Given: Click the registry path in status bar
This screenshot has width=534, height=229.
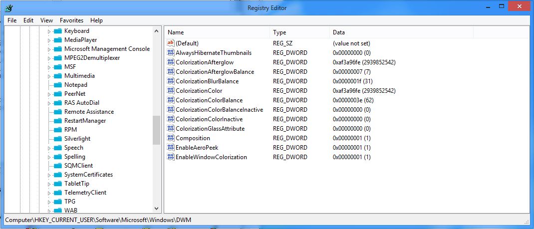Looking at the screenshot, I should [x=98, y=220].
